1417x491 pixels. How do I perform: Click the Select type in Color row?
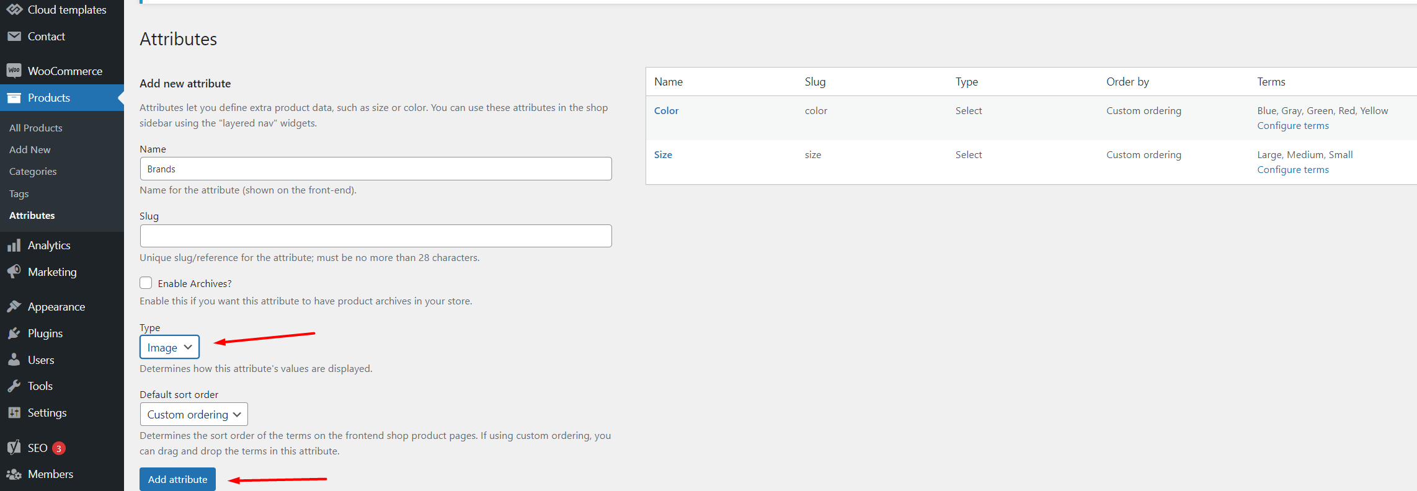click(969, 110)
